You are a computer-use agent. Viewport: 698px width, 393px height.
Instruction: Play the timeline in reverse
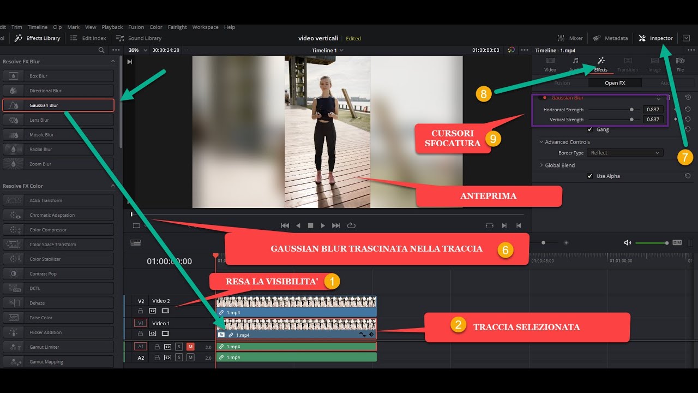tap(298, 225)
